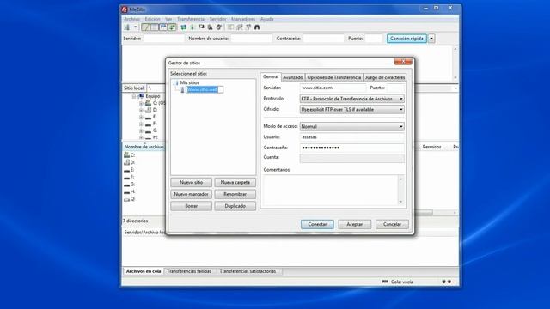
Task: Switch to the General tab
Action: [x=271, y=76]
